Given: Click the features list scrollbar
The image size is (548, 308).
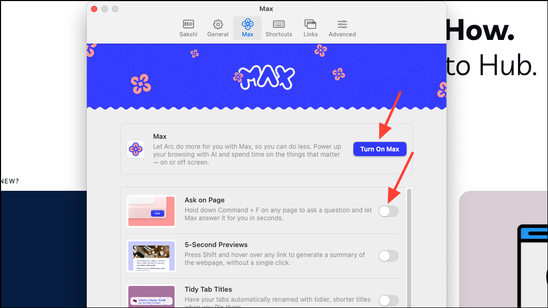Looking at the screenshot, I should point(409,248).
